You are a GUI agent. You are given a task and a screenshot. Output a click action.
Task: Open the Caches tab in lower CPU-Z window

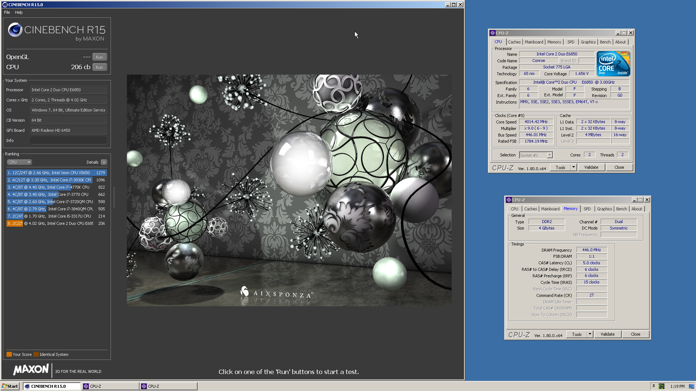tap(530, 209)
